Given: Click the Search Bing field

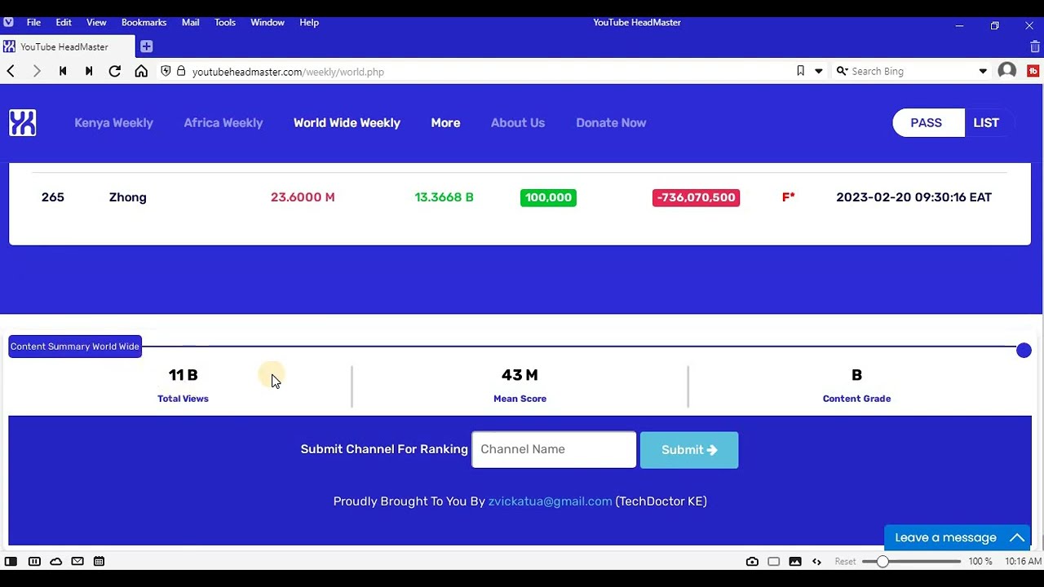Looking at the screenshot, I should (912, 71).
